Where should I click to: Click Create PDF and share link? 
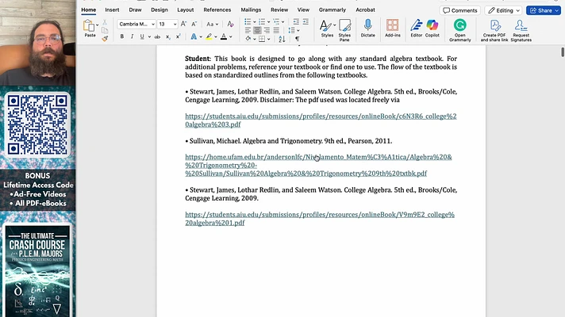(494, 30)
